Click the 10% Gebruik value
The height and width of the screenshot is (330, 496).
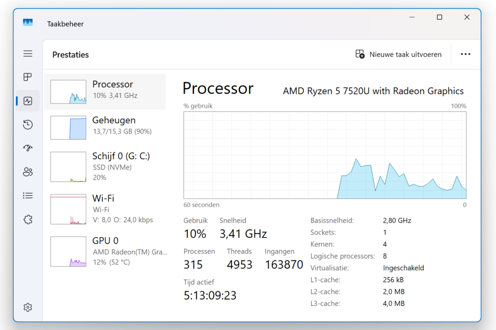point(195,234)
